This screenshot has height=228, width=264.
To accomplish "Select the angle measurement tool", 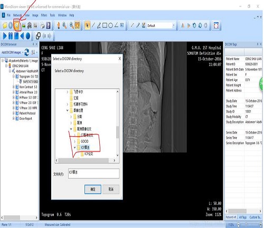I will [116, 25].
